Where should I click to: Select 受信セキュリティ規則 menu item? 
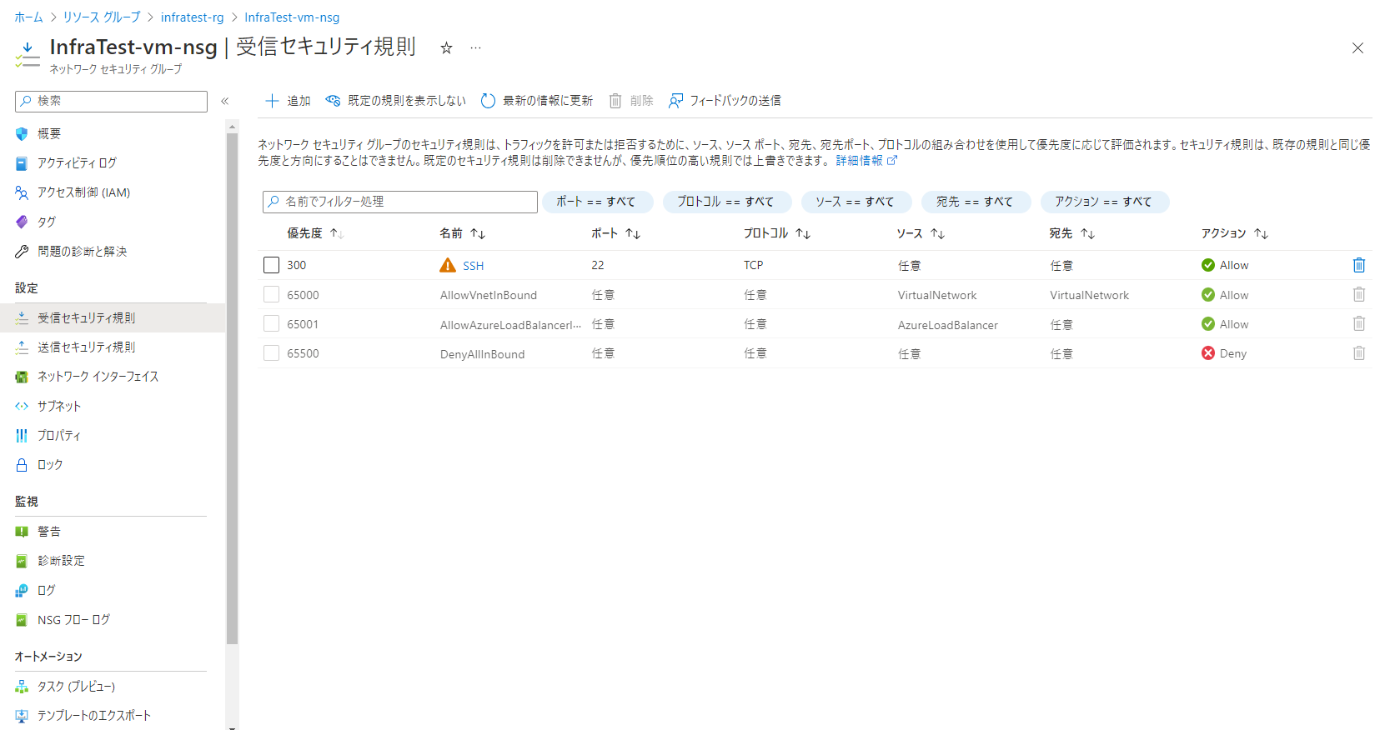[111, 317]
